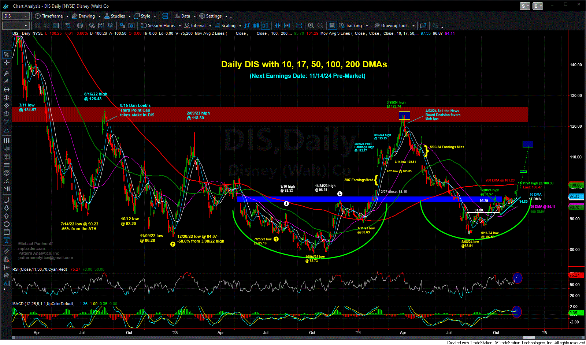Click the MACD (12,26,9,1,1...) label
The width and height of the screenshot is (586, 345).
point(45,304)
